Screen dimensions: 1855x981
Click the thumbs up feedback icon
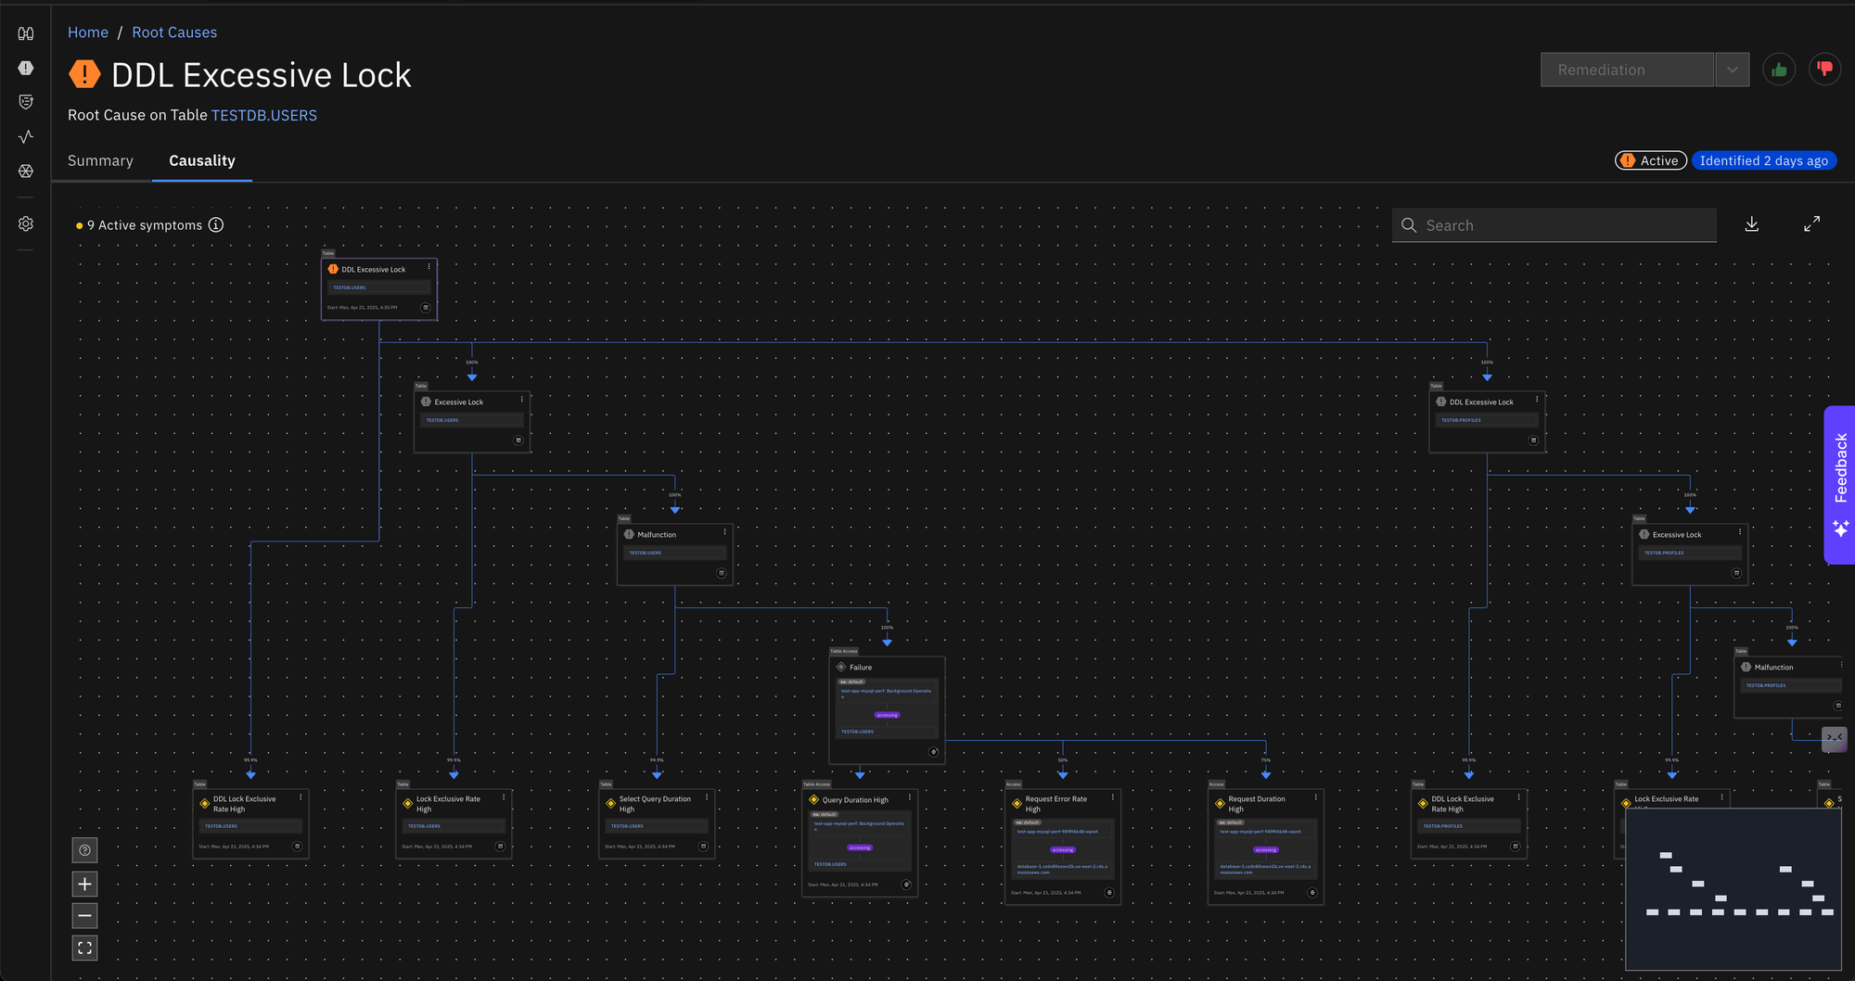(x=1778, y=70)
